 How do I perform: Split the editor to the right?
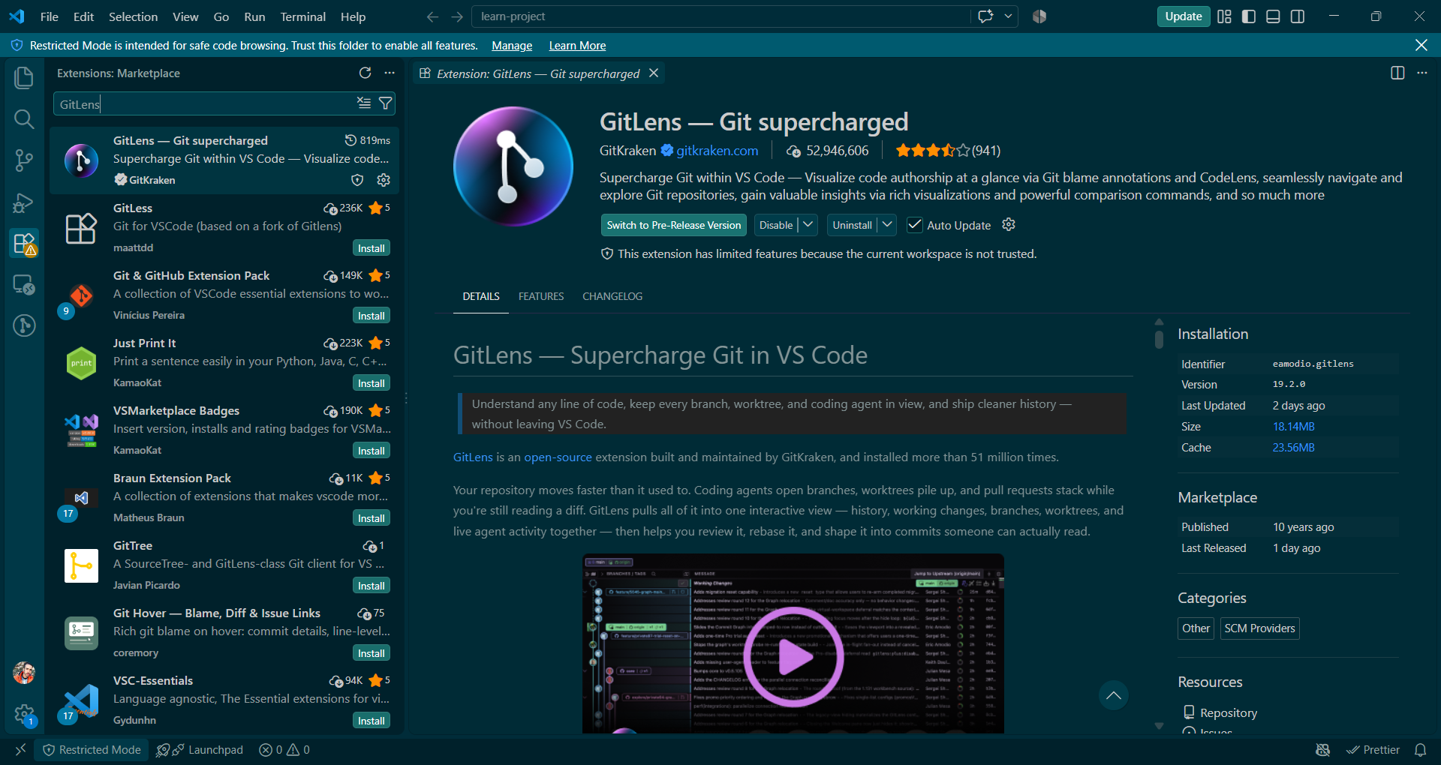(1397, 73)
